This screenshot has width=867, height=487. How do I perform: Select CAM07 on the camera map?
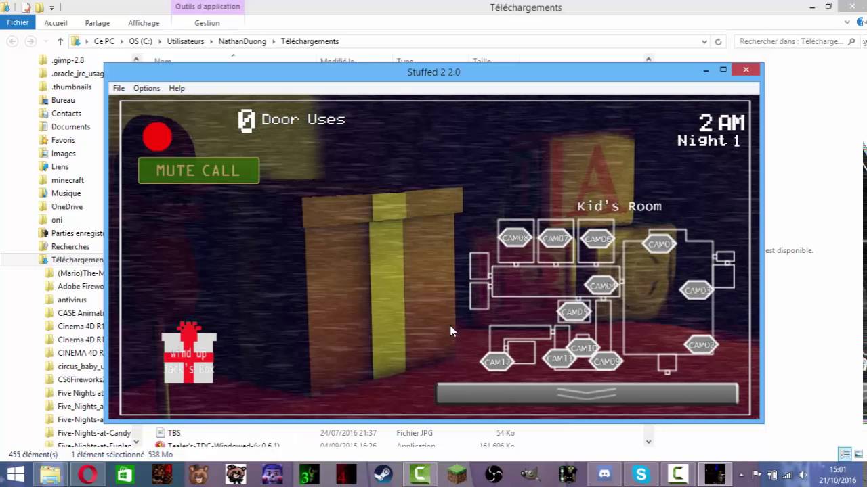555,239
